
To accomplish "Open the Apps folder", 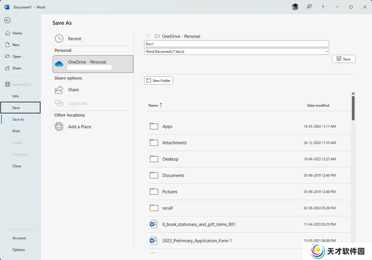I will click(249, 126).
